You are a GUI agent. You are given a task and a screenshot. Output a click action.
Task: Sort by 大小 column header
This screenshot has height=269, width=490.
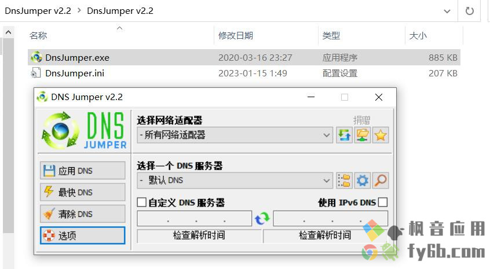[418, 35]
